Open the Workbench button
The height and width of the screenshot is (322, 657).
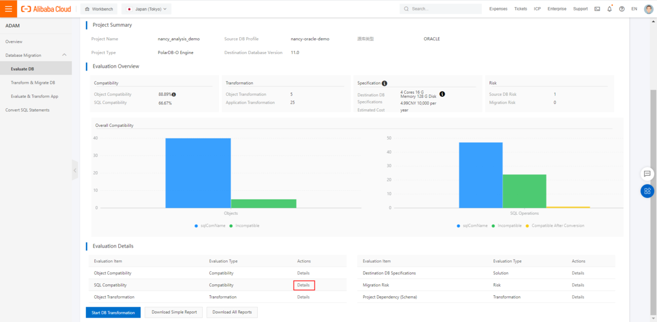coord(99,9)
